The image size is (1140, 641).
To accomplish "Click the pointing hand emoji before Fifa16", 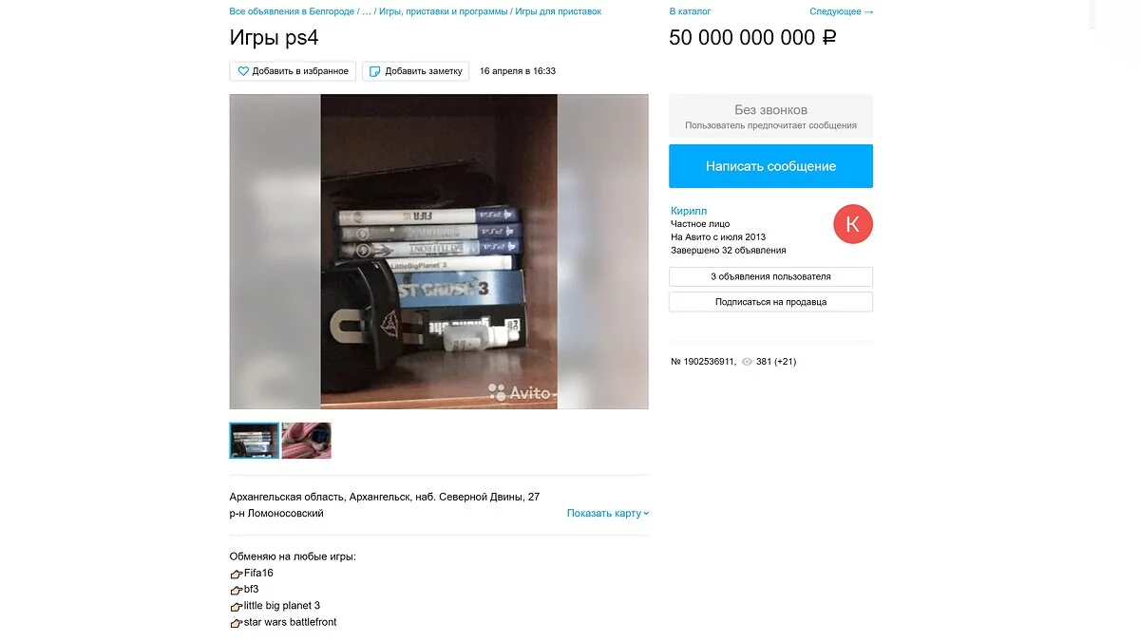I will [x=237, y=574].
